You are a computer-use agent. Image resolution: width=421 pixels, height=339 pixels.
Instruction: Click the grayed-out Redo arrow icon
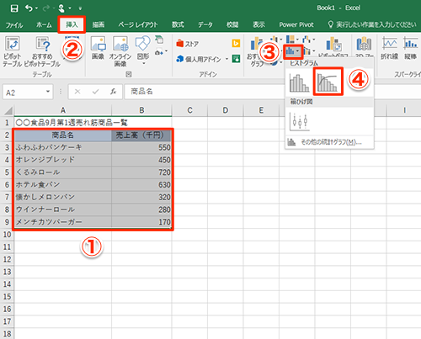45,8
